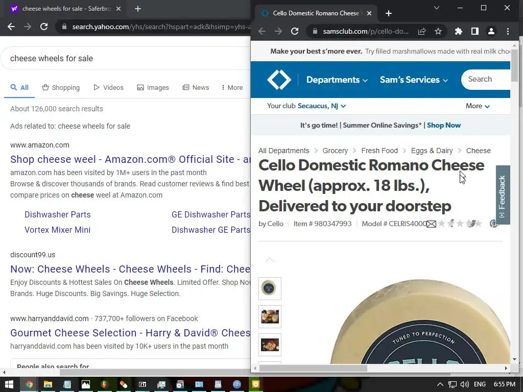Open the Feedback side tab
Viewport: 523px width, 392px height.
503,195
